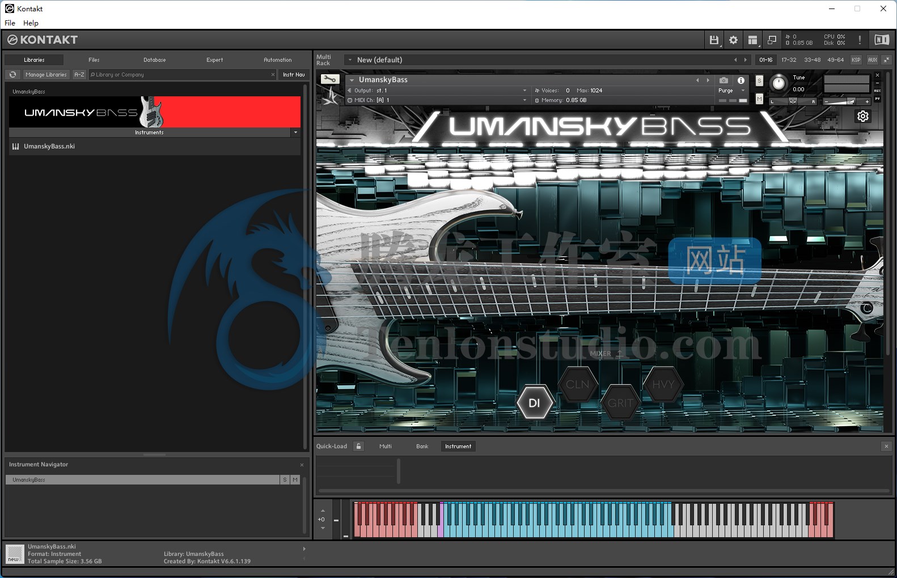Image resolution: width=897 pixels, height=578 pixels.
Task: Mute the UmanskyBass instrument in header
Action: coord(759,99)
